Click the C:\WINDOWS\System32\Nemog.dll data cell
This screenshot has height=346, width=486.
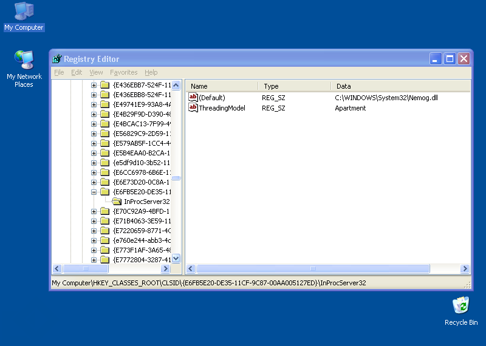click(x=386, y=98)
